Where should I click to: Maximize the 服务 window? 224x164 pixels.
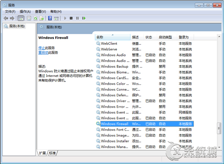click(208, 5)
